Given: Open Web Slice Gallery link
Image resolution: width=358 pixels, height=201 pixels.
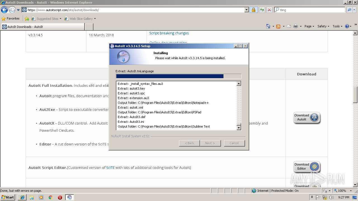Looking at the screenshot, I should [80, 19].
